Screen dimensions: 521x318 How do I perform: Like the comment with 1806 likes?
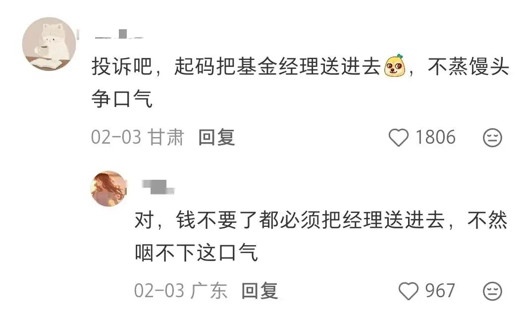[398, 138]
